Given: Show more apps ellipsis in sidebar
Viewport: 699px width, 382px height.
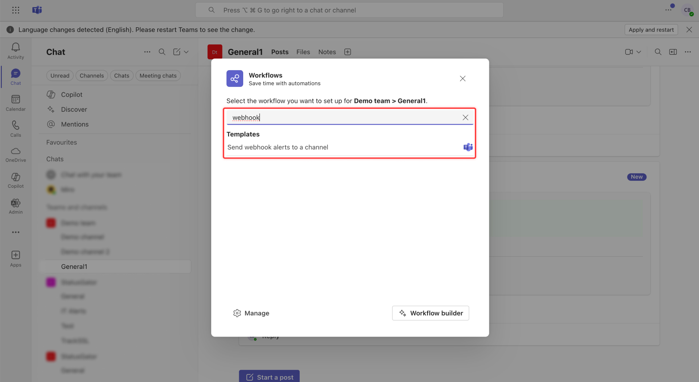Looking at the screenshot, I should point(16,232).
